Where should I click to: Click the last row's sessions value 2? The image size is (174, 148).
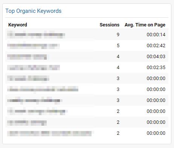pyautogui.click(x=118, y=133)
